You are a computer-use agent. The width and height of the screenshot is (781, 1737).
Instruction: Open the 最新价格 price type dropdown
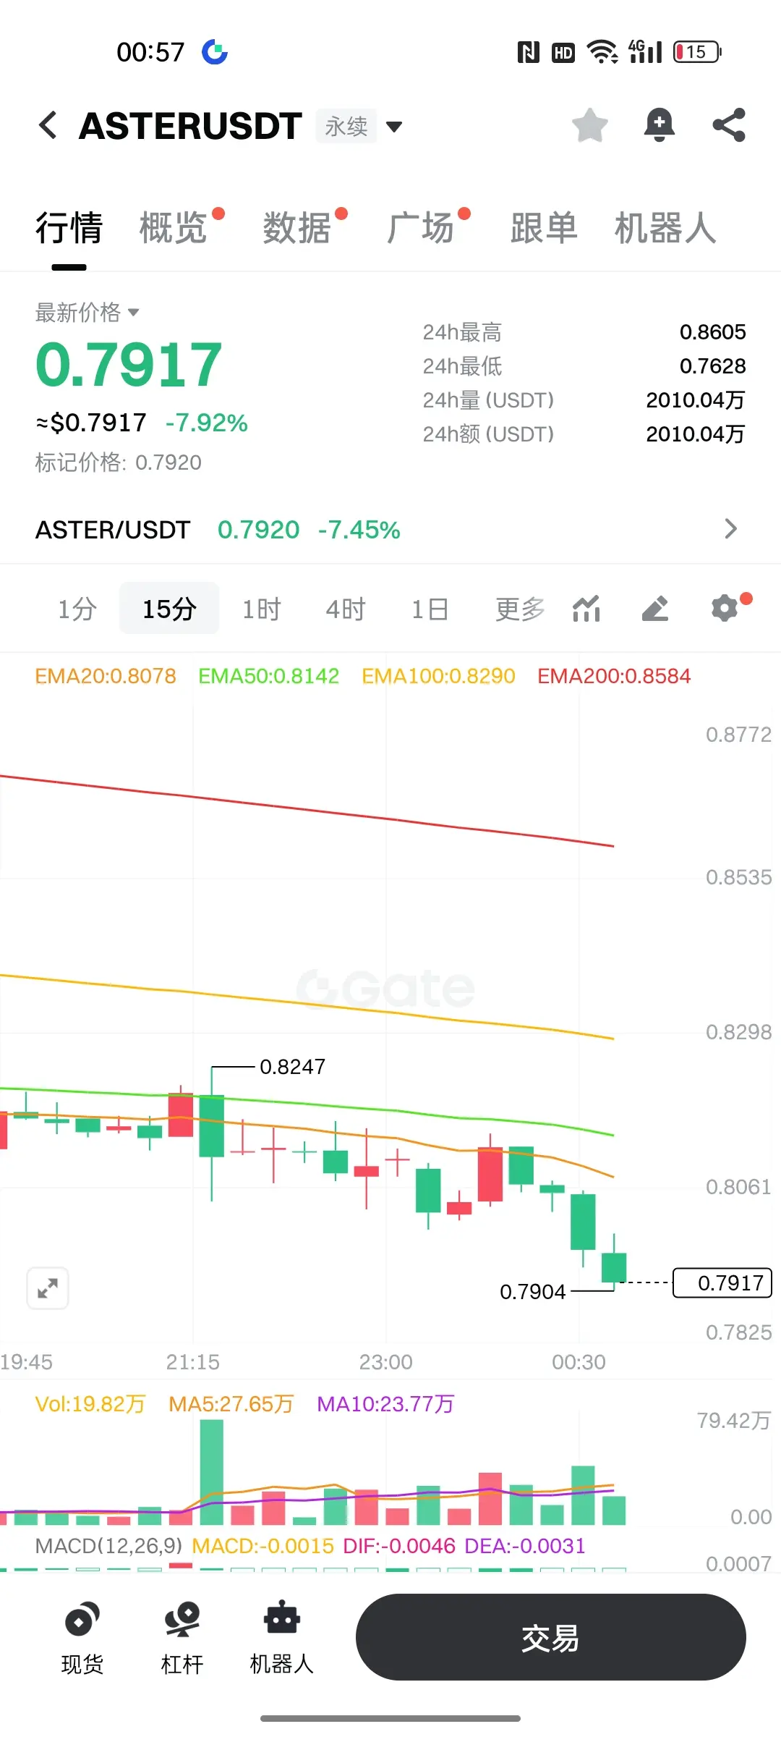click(88, 313)
